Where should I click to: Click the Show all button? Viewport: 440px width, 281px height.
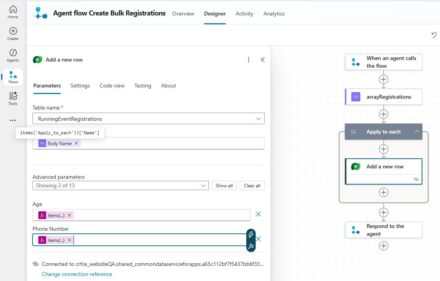[x=224, y=186]
